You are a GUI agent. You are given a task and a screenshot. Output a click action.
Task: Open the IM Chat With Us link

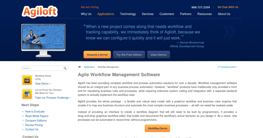228,7
